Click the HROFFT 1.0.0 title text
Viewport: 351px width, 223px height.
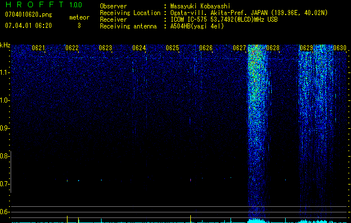click(44, 4)
